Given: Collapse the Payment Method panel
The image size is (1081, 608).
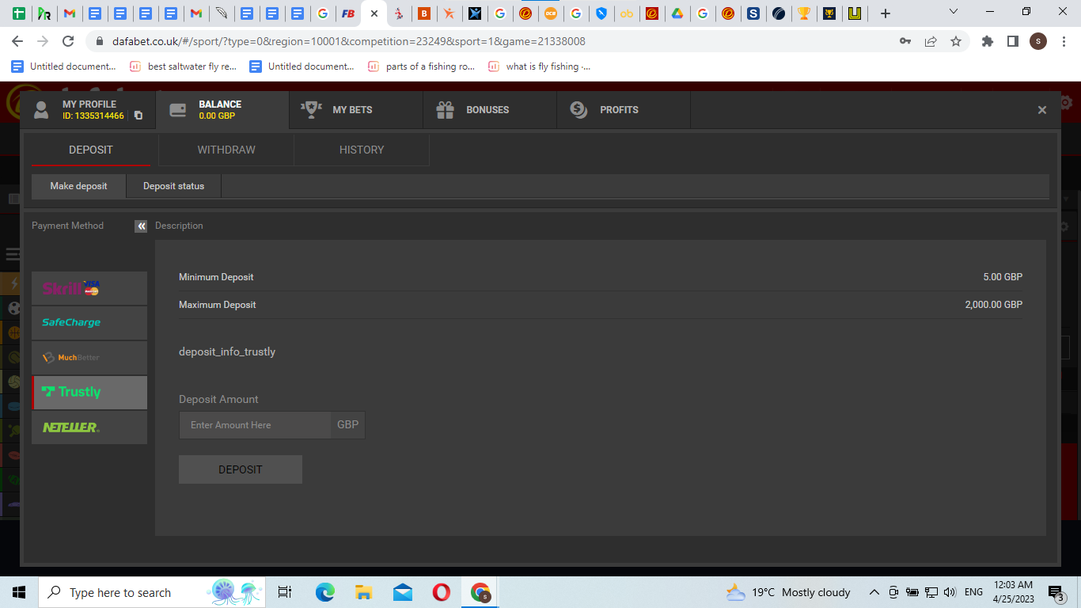Looking at the screenshot, I should point(141,226).
